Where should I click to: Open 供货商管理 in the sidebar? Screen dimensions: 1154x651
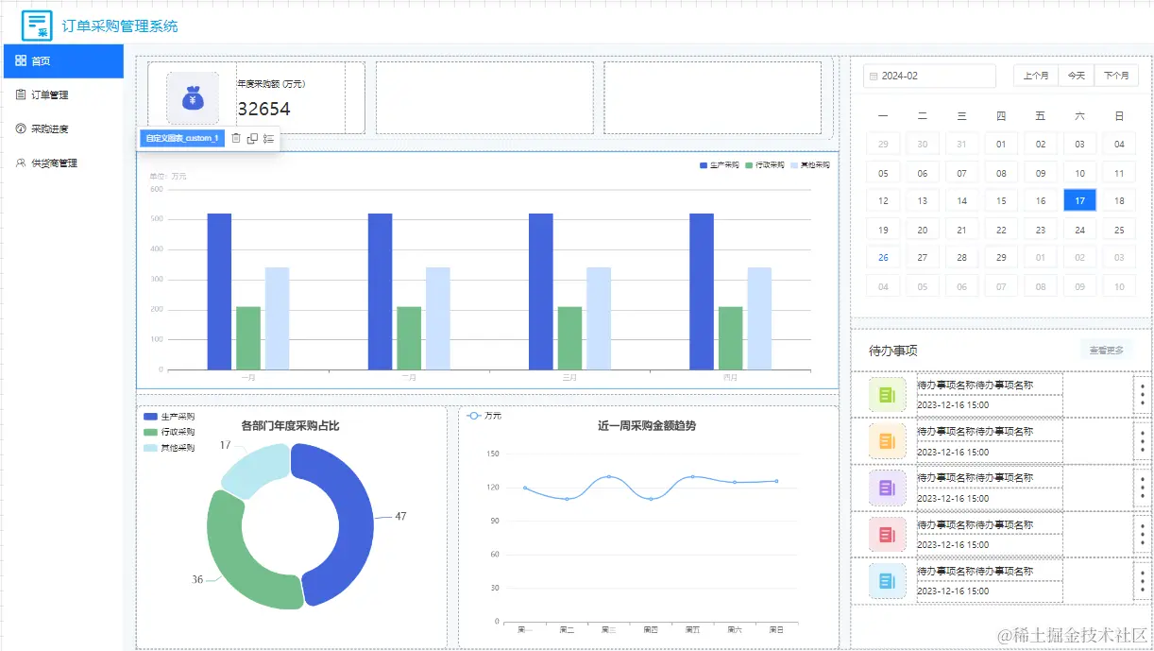(62, 163)
